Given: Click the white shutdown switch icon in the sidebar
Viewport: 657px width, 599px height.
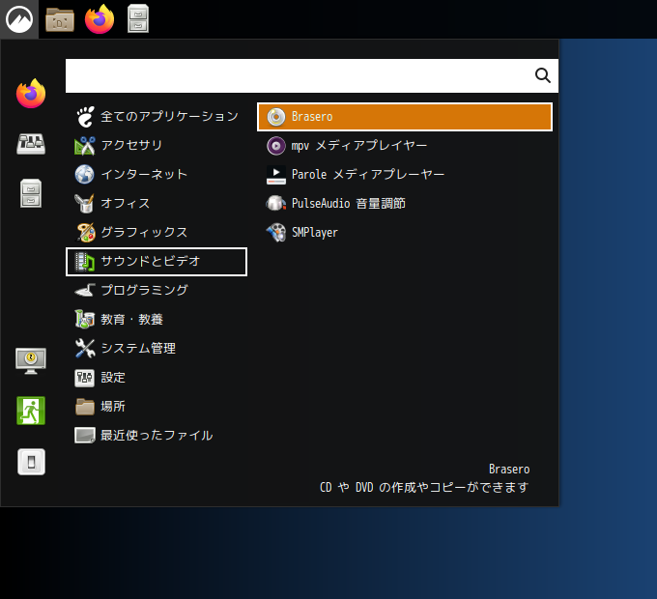Looking at the screenshot, I should pyautogui.click(x=32, y=462).
